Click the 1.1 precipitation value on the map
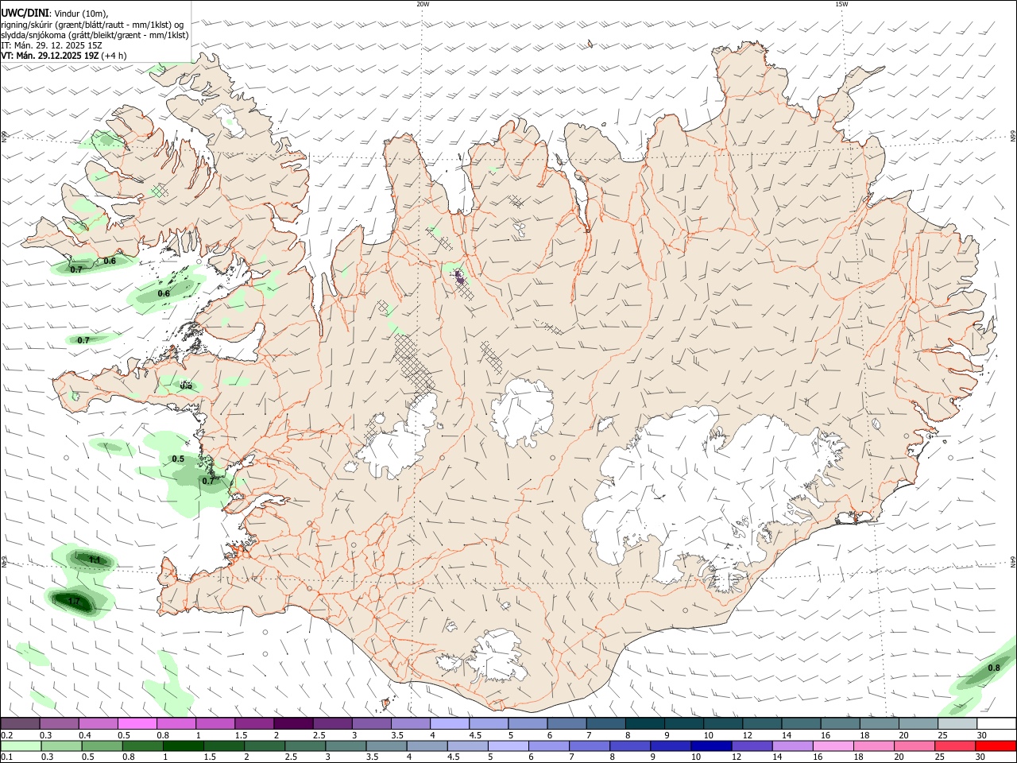Screen dimensions: 1017x763 click(95, 560)
